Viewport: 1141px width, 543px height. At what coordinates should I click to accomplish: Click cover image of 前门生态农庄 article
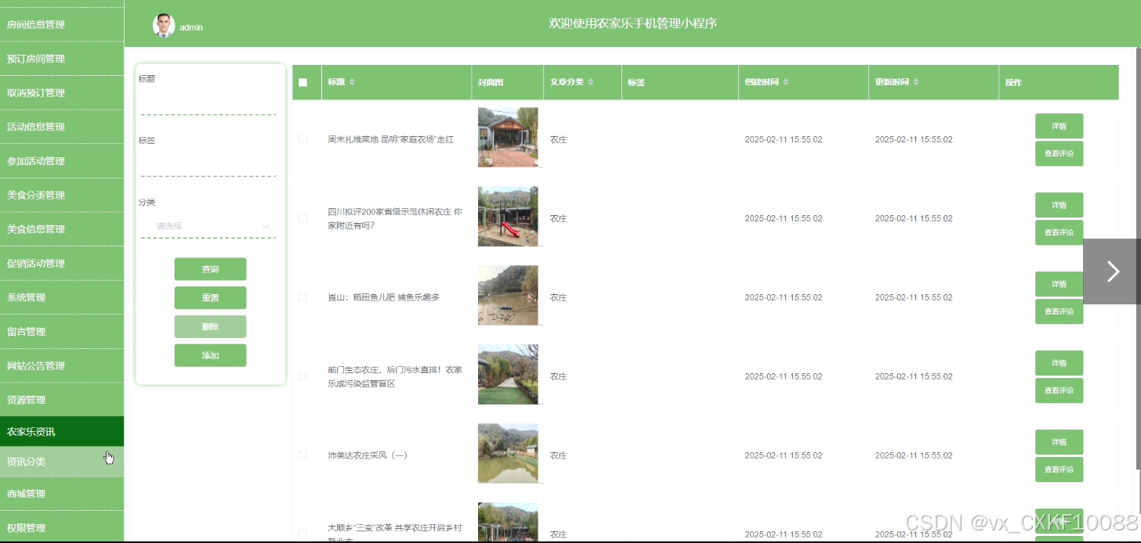(x=508, y=374)
